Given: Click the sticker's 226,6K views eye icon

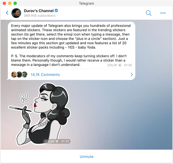Looking at the screenshot, I should [57, 141].
